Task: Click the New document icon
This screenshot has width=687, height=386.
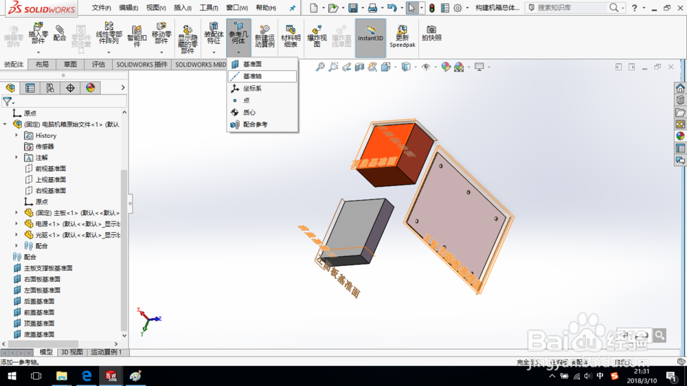Action: pyautogui.click(x=314, y=8)
